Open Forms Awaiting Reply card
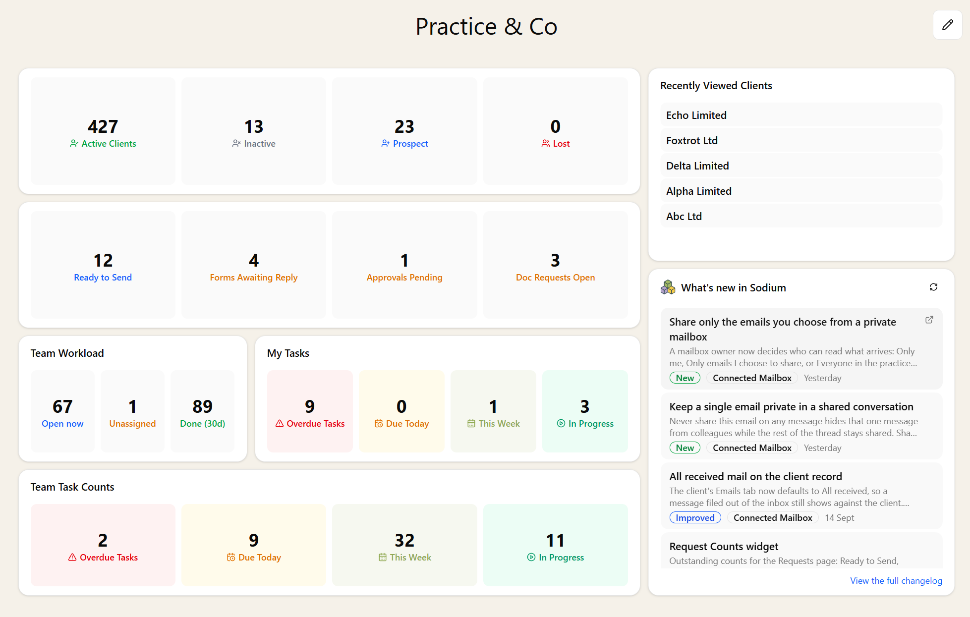This screenshot has width=970, height=617. click(x=254, y=265)
